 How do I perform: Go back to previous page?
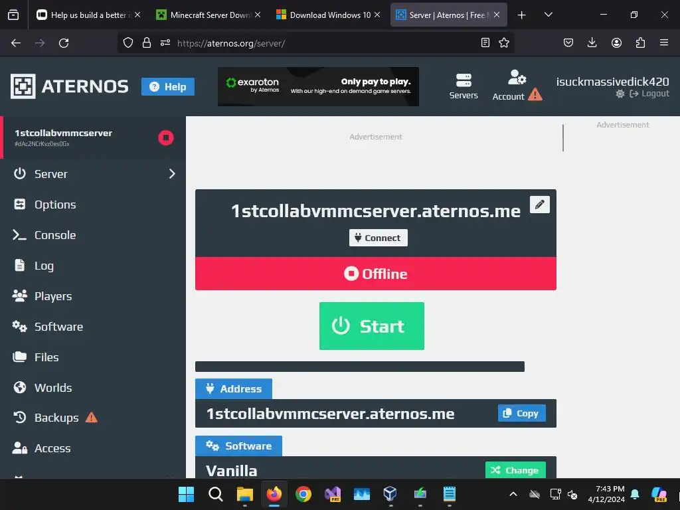pyautogui.click(x=16, y=43)
